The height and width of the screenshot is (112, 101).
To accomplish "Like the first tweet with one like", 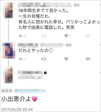I will pos(66,36).
